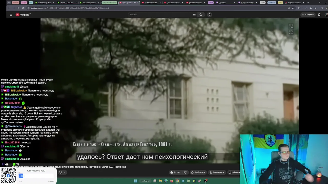The width and height of the screenshot is (328, 184).
Task: Click the site info icon in address bar
Action: [x=29, y=8]
